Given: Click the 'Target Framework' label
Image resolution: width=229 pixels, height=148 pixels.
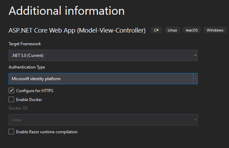Looking at the screenshot, I should pos(25,44).
